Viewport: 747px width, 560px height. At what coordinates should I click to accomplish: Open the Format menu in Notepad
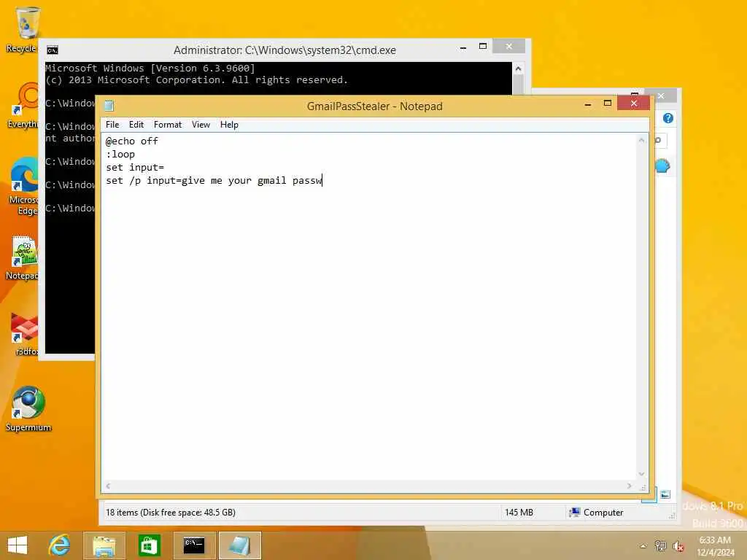168,125
